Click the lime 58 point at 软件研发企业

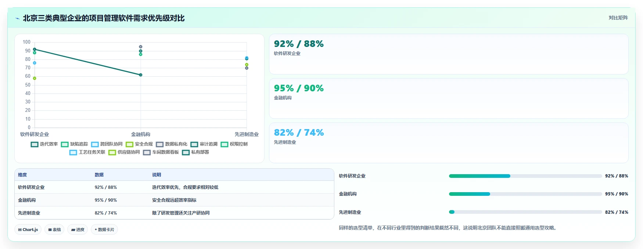(x=35, y=78)
